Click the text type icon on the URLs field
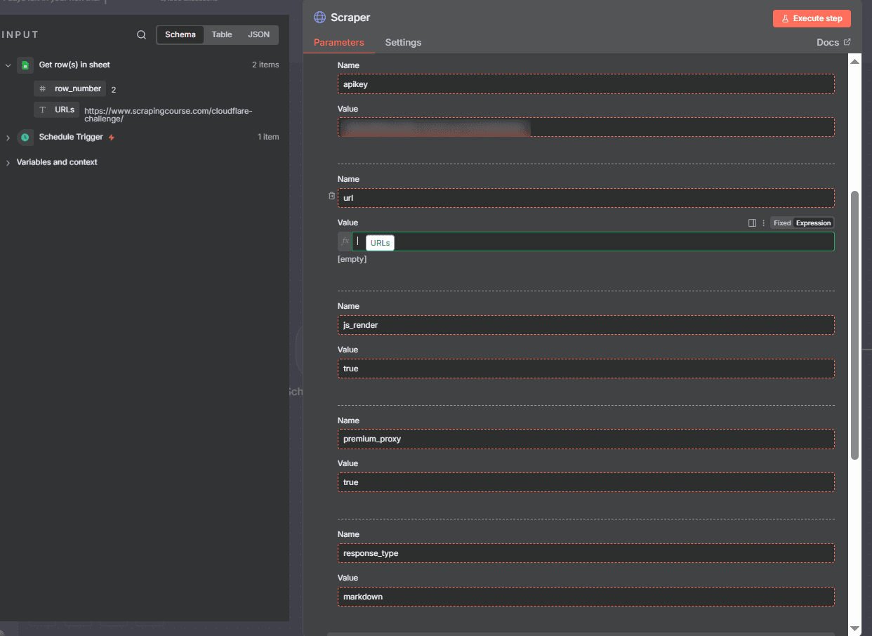 tap(43, 110)
